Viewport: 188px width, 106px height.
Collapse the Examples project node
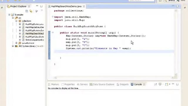click(x=9, y=15)
